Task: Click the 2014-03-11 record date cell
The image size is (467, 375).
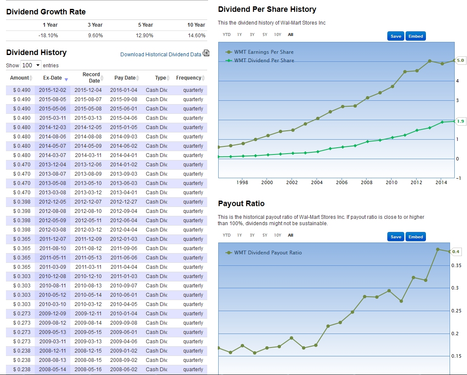Action: [x=88, y=155]
